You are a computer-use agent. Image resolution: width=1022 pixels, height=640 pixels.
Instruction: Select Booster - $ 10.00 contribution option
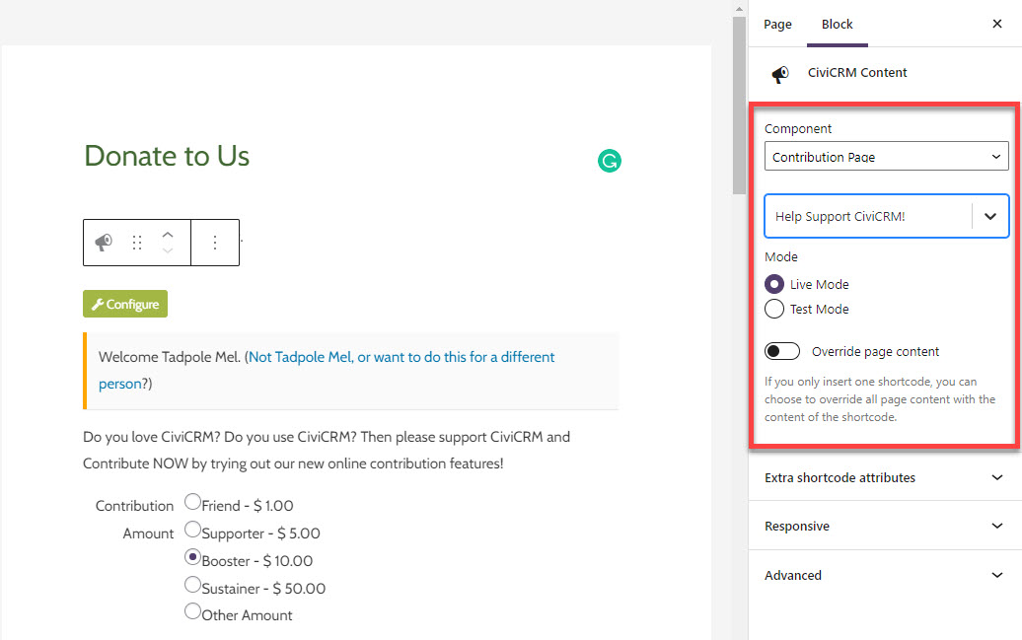point(192,556)
